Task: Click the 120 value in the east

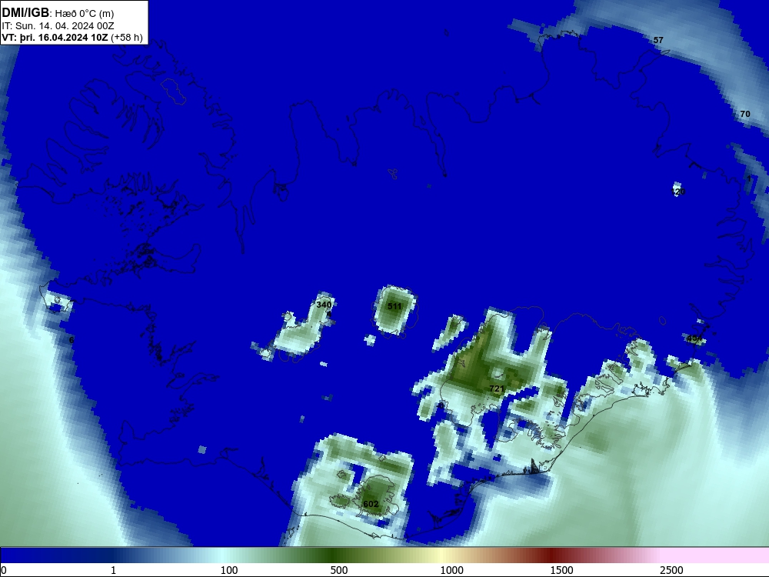Action: (x=677, y=192)
